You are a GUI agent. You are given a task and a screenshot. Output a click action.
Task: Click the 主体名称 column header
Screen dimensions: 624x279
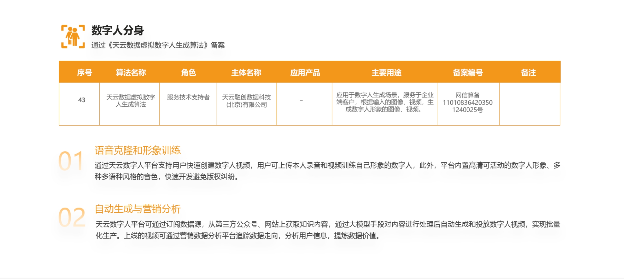coord(246,73)
